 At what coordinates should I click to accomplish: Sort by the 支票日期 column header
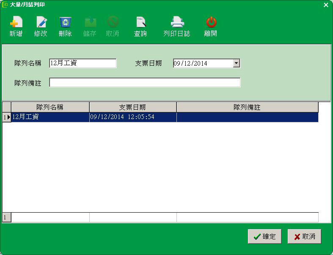coord(132,107)
